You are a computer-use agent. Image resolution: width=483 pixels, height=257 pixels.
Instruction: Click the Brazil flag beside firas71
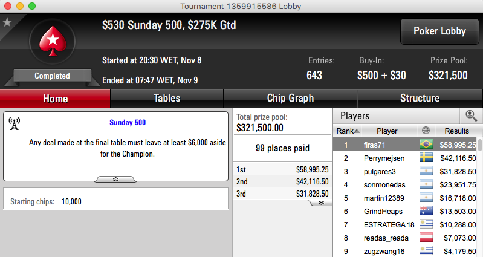pos(426,144)
